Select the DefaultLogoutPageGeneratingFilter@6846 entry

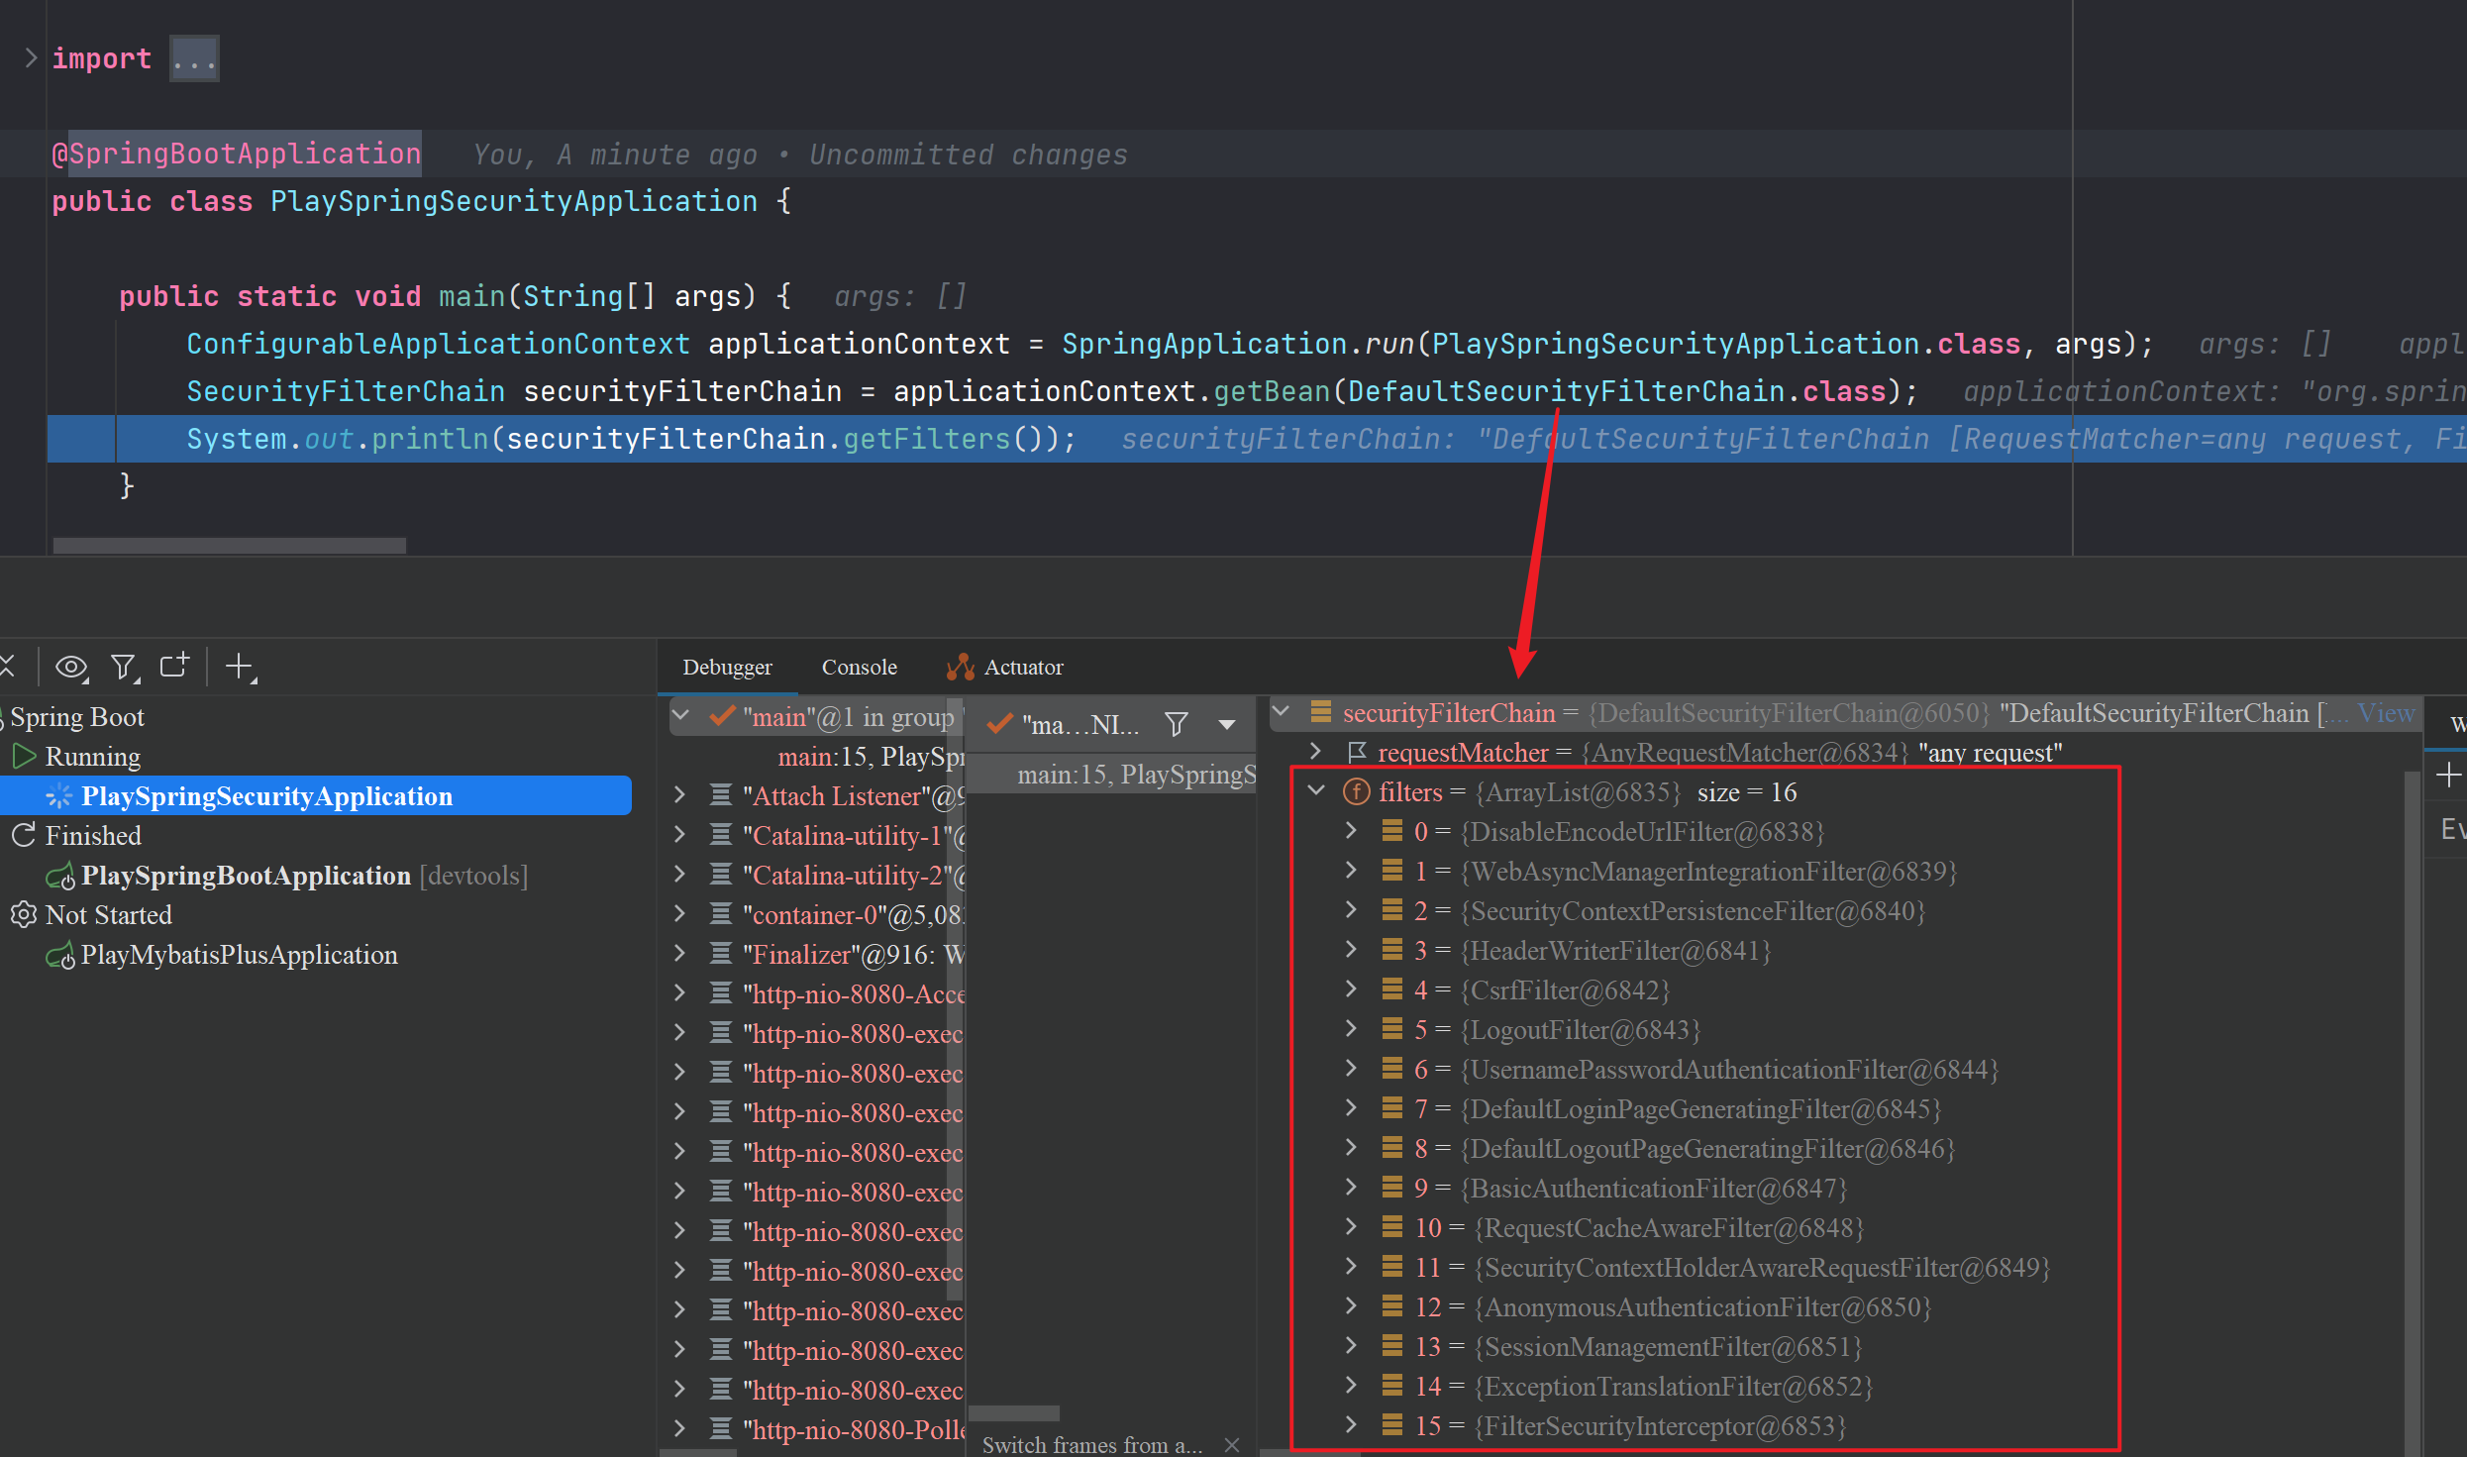coord(1707,1149)
